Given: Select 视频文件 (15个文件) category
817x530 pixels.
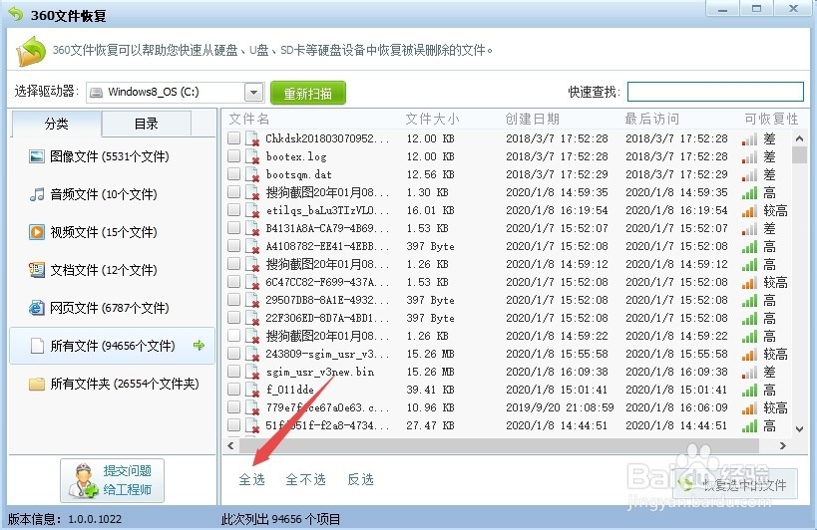Looking at the screenshot, I should pyautogui.click(x=112, y=232).
